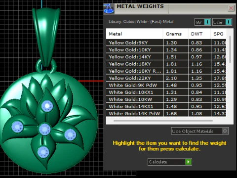Select the center gemstone on the pendant
Image resolution: width=237 pixels, height=178 pixels.
44,130
